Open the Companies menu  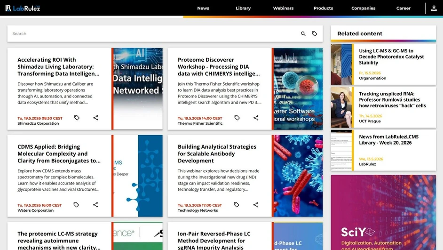click(x=364, y=8)
